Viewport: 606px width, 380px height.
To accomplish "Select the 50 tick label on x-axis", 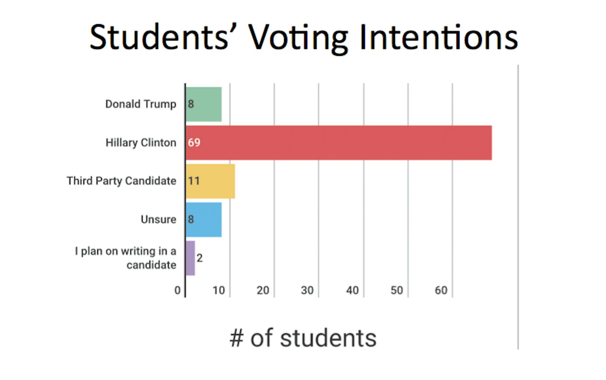I will 397,290.
